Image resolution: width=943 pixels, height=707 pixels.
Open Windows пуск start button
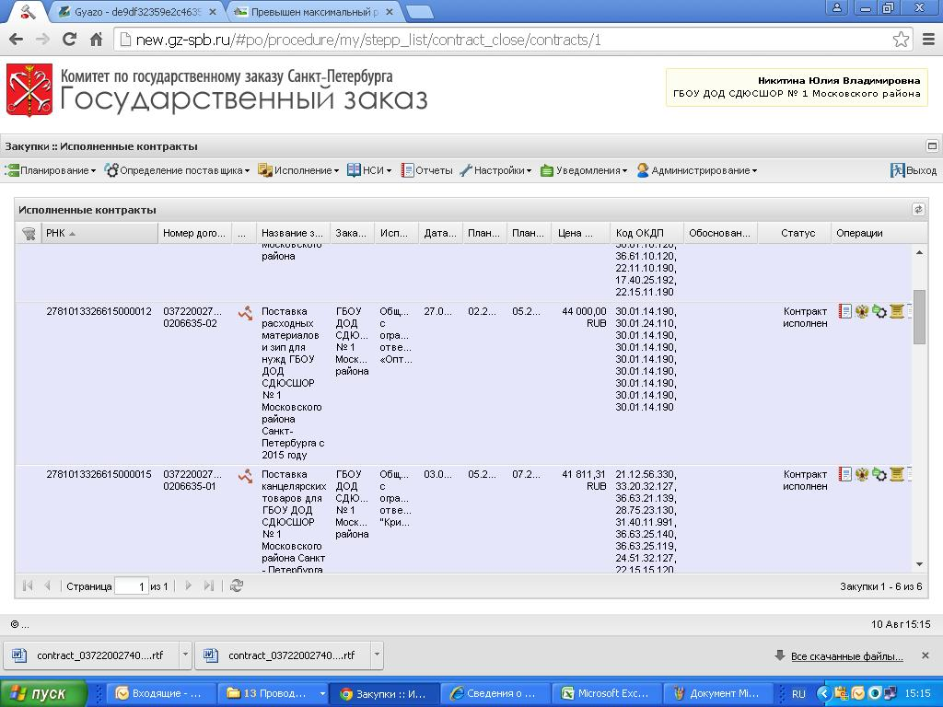click(x=43, y=693)
